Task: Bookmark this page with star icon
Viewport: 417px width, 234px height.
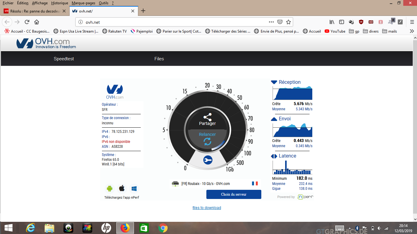Action: (288, 22)
